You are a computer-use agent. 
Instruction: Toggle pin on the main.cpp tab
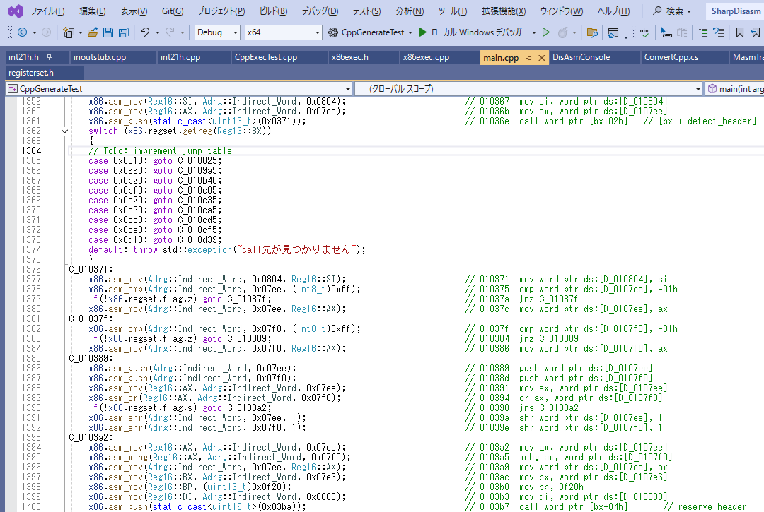[528, 58]
